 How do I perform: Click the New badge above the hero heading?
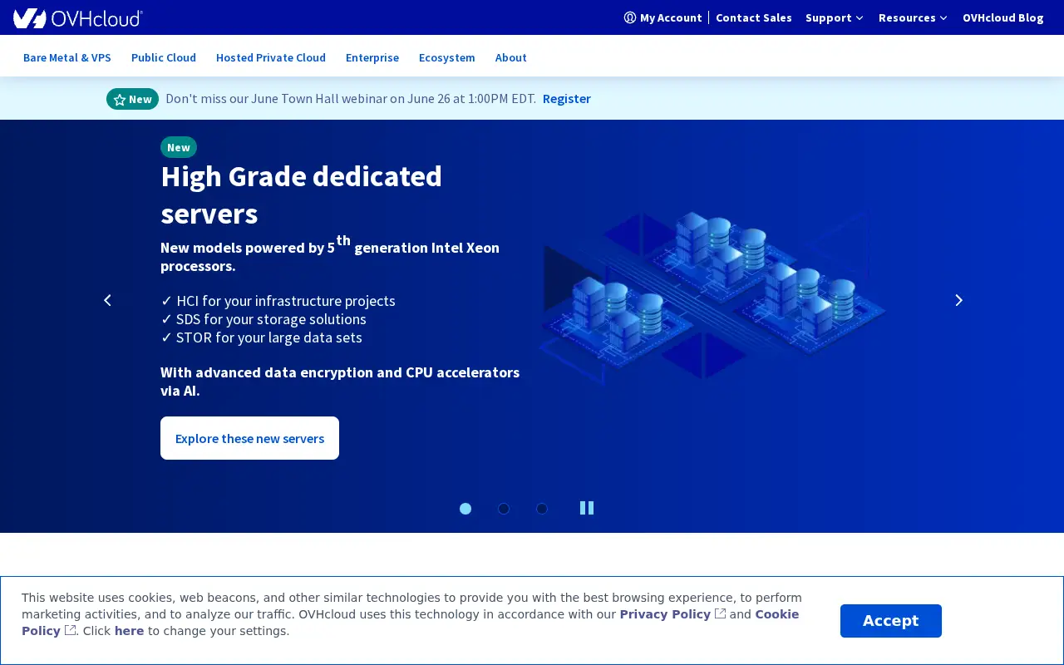coord(179,147)
